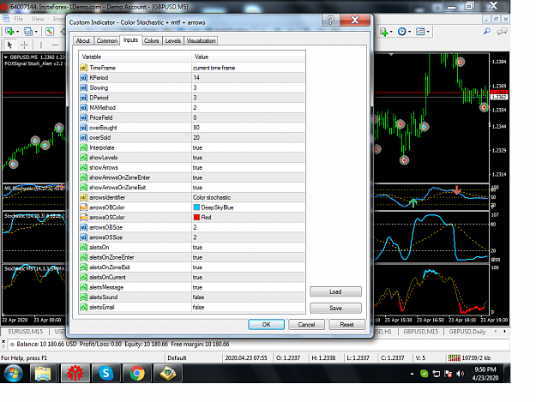Select the cursor arrow tool

pyautogui.click(x=9, y=45)
